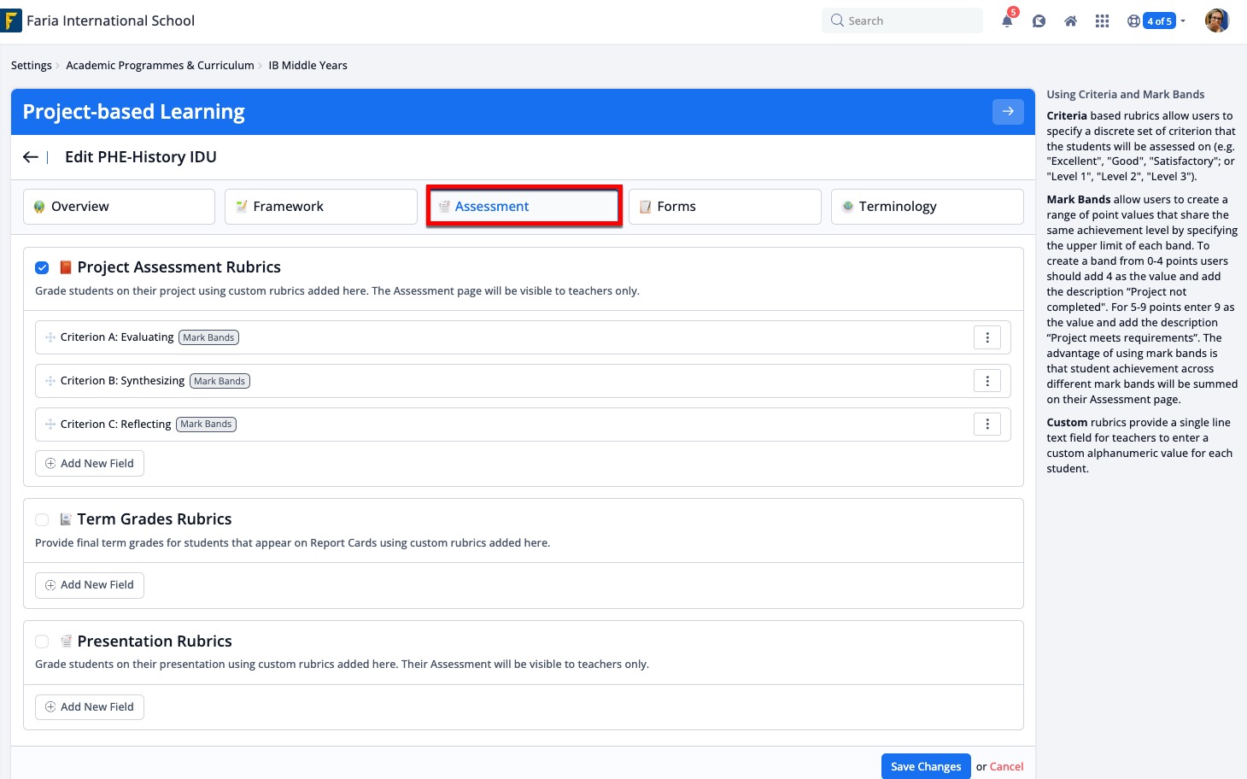Screen dimensions: 1247x779
Task: Enable the Presentation Rubrics checkbox
Action: click(42, 641)
